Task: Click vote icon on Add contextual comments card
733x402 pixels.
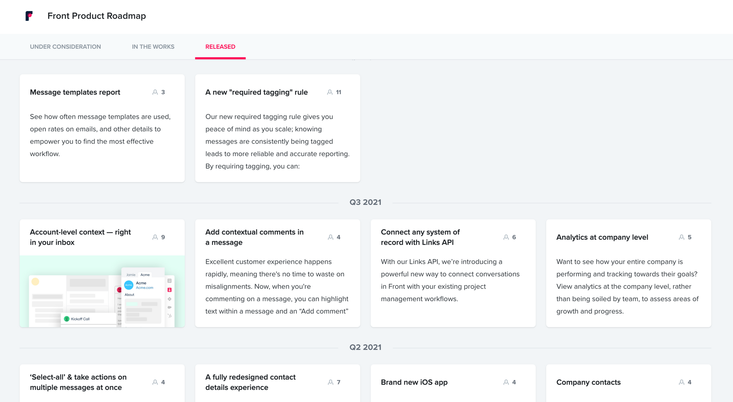Action: coord(331,237)
